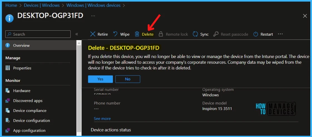Click the Sync toolbar label
Viewport: 312px width, 137px height.
tap(204, 34)
